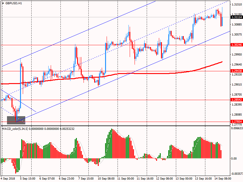
Task: Select the red level label 1.27854
Action: click(237, 122)
